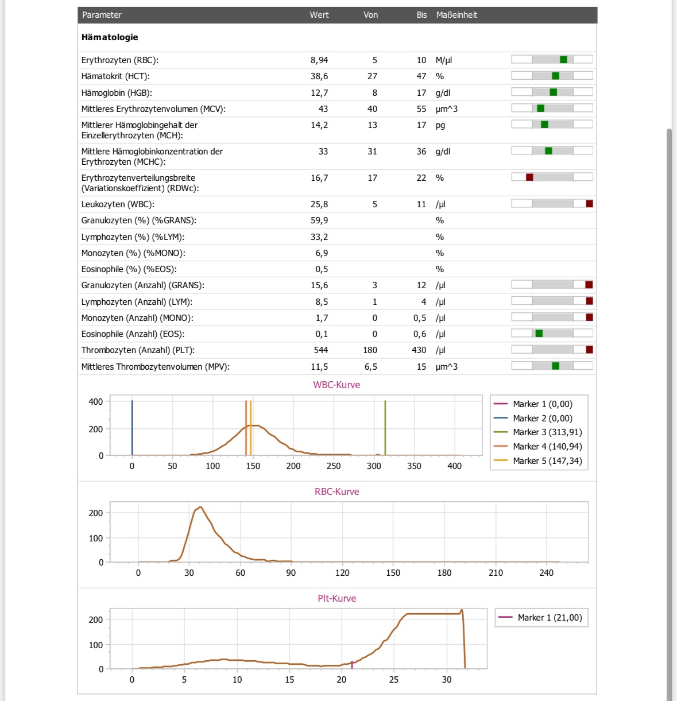The height and width of the screenshot is (701, 677).
Task: Click the vertical scrollbar on the right
Action: click(669, 413)
